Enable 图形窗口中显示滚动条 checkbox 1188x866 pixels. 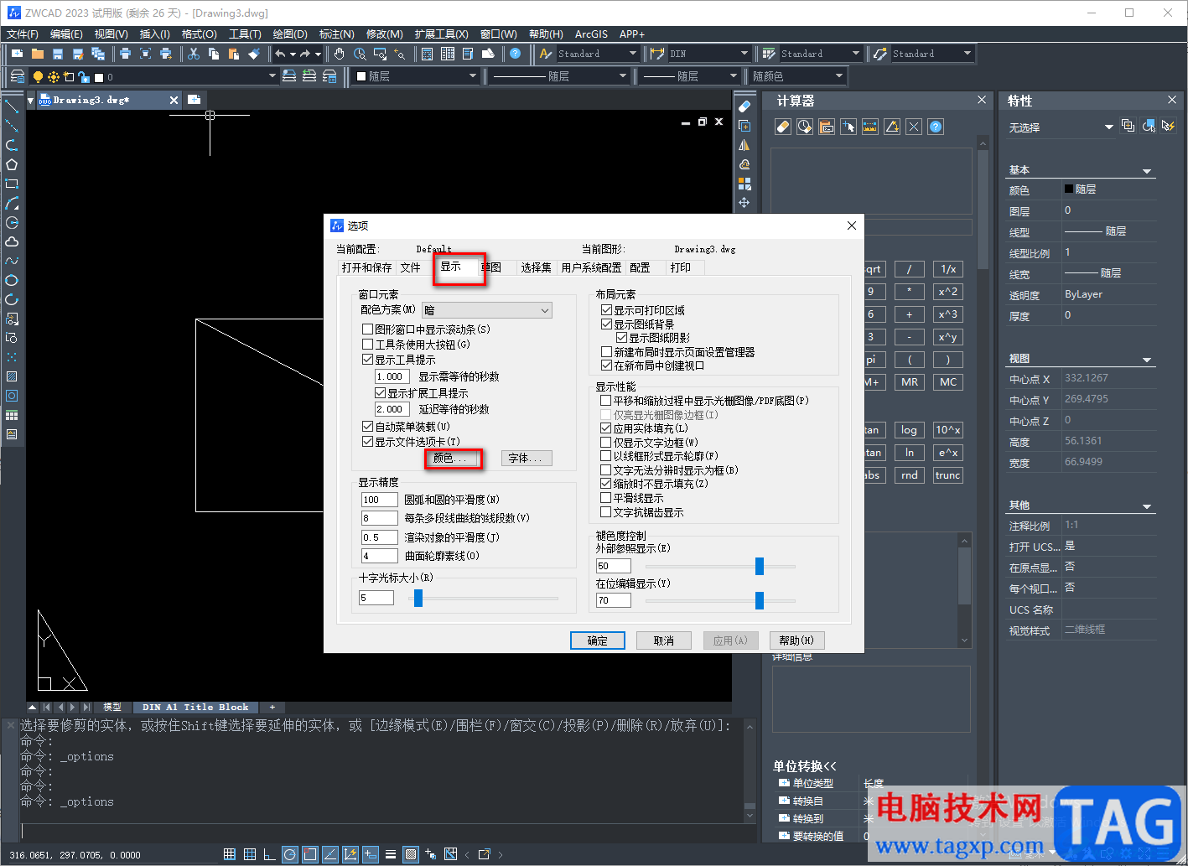click(x=367, y=329)
